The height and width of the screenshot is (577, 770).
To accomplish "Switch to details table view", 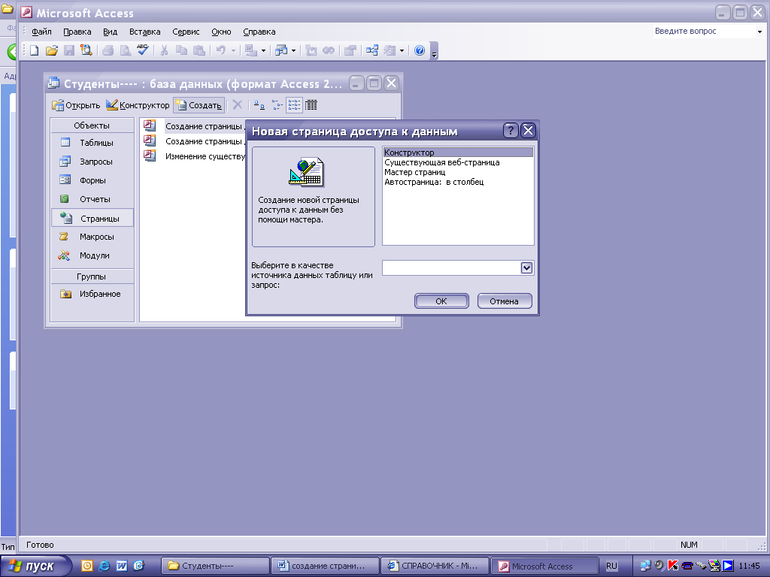I will (x=311, y=104).
